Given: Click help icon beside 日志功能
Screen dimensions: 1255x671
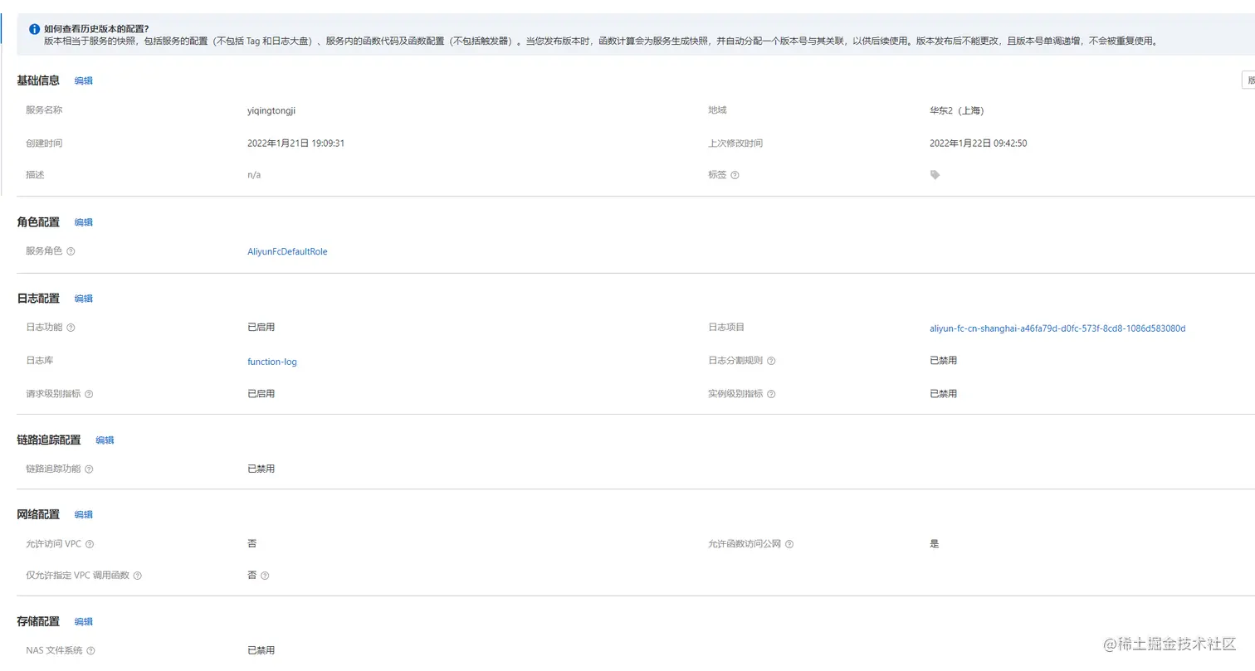Looking at the screenshot, I should [x=71, y=328].
